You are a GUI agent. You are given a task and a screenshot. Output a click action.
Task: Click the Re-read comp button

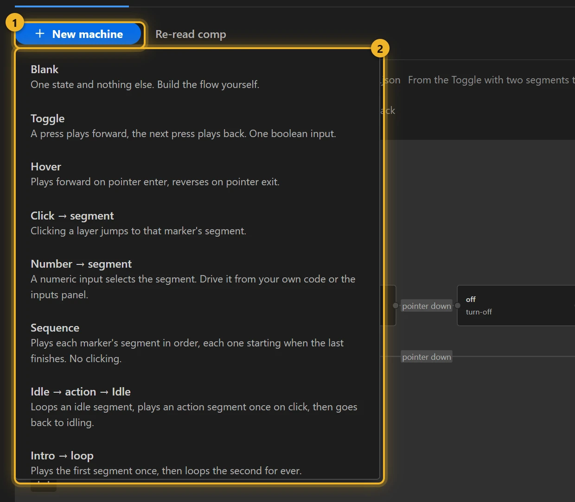coord(191,34)
